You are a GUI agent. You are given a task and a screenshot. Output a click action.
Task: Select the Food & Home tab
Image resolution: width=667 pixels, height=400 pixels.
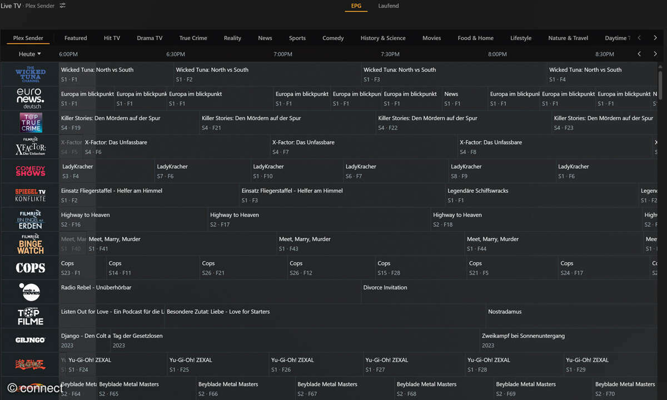click(475, 38)
